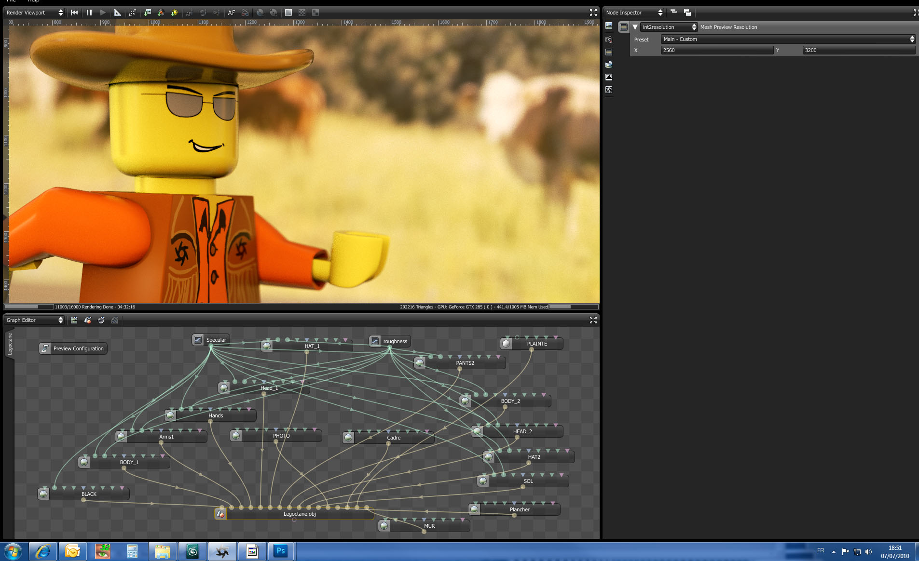Click the second crossed-out globe icon
The height and width of the screenshot is (561, 919).
(274, 13)
